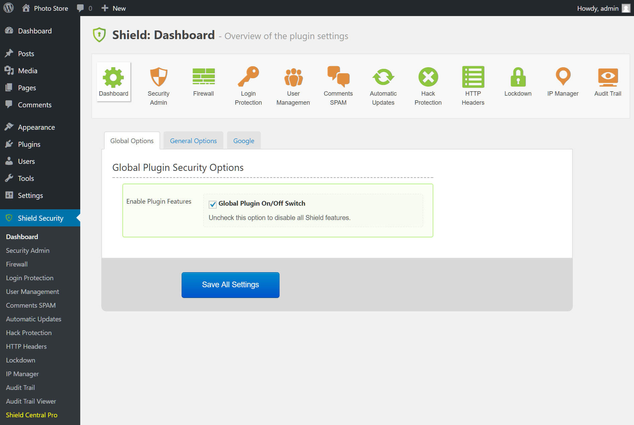This screenshot has width=634, height=425.
Task: Click the Settings sliders icon in sidebar
Action: click(9, 195)
